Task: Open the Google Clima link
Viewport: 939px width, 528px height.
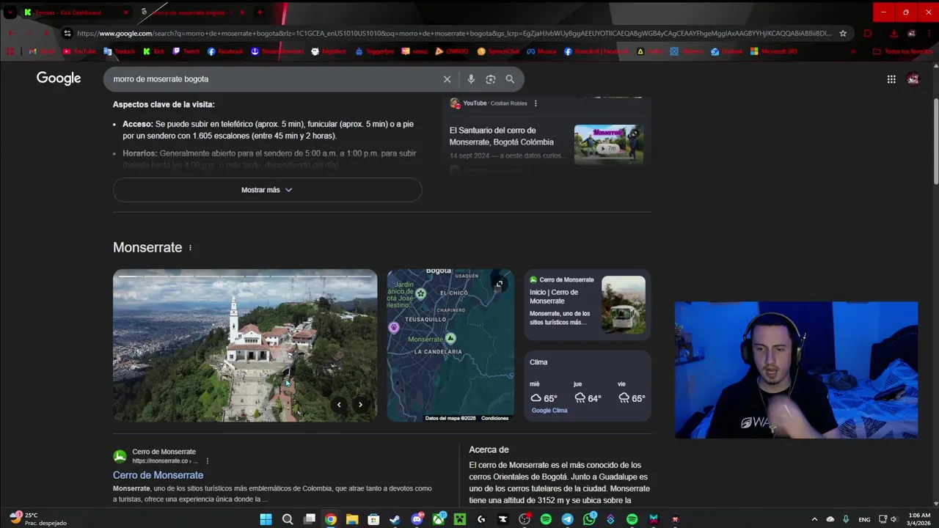Action: tap(549, 411)
